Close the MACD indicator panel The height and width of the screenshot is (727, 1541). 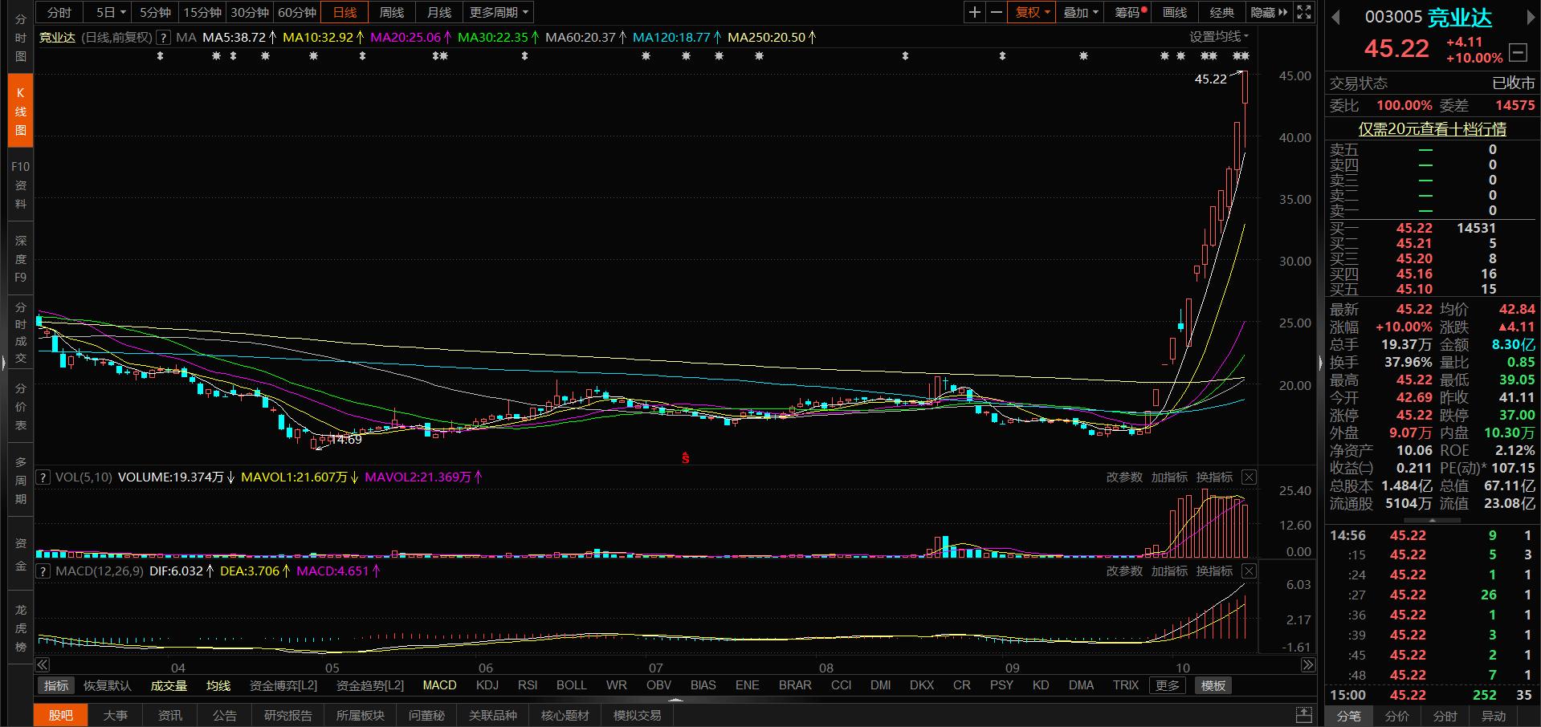point(1249,571)
